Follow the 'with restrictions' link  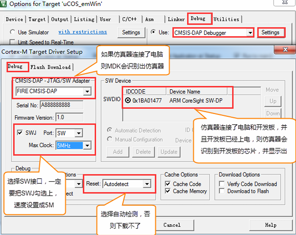click(83, 32)
